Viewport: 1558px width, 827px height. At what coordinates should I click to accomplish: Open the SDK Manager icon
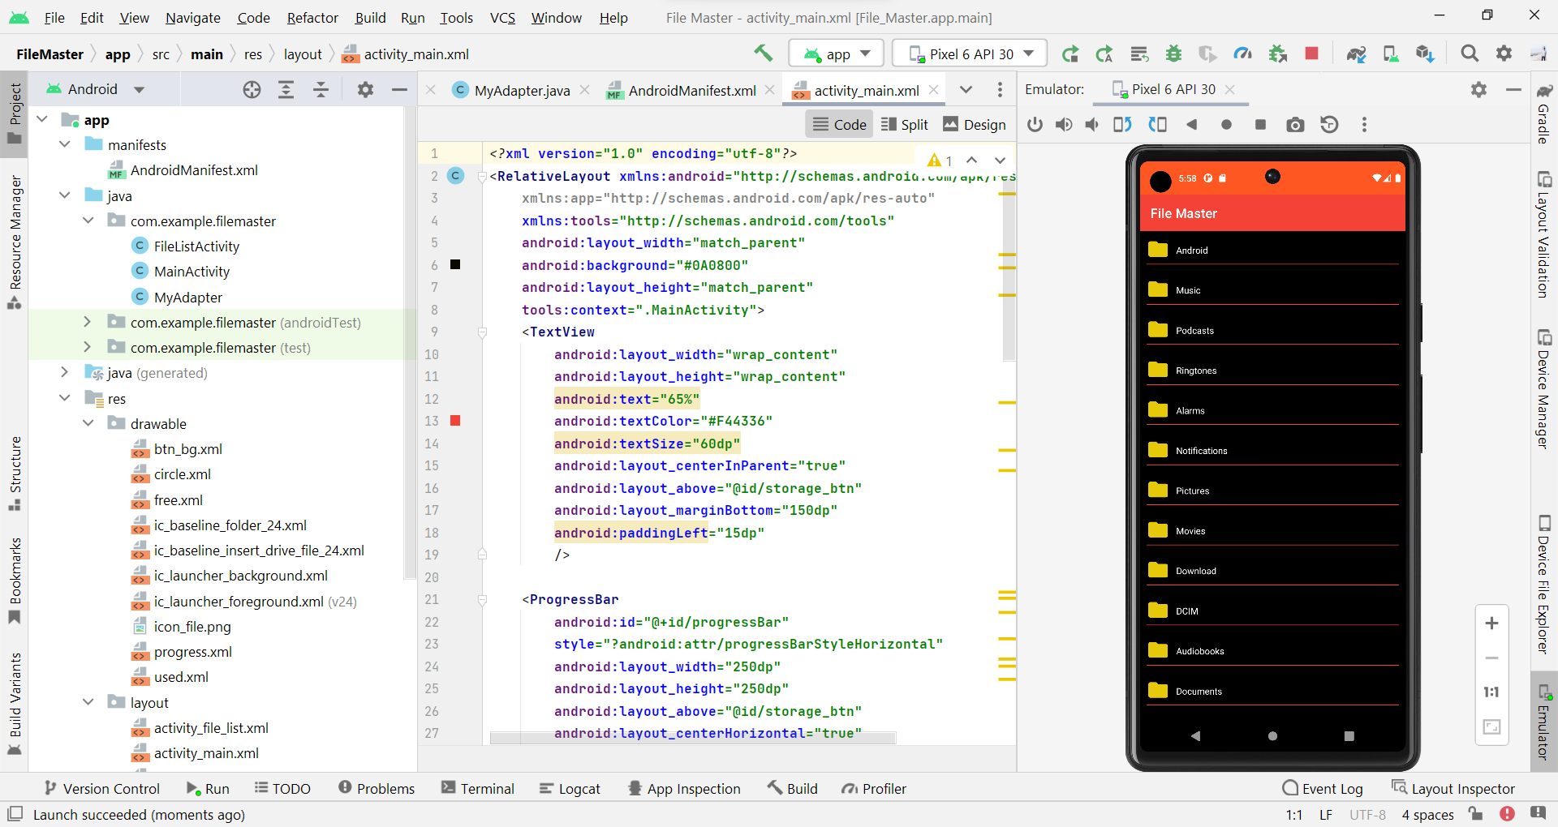tap(1425, 54)
